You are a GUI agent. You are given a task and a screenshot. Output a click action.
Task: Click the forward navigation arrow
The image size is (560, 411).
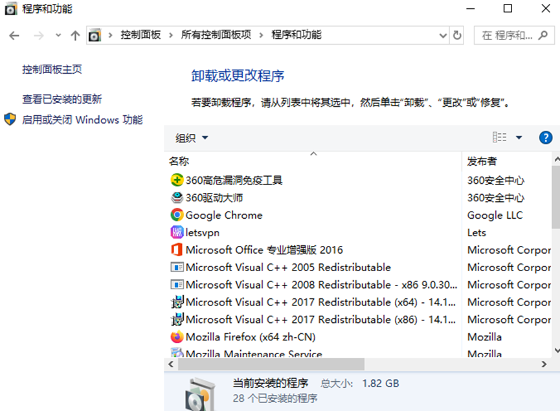pyautogui.click(x=39, y=36)
